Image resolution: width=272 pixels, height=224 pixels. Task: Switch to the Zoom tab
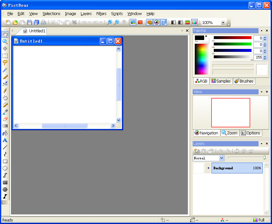[230, 133]
